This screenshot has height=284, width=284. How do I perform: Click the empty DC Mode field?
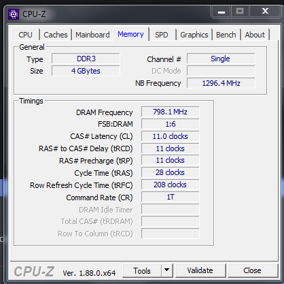pos(221,71)
